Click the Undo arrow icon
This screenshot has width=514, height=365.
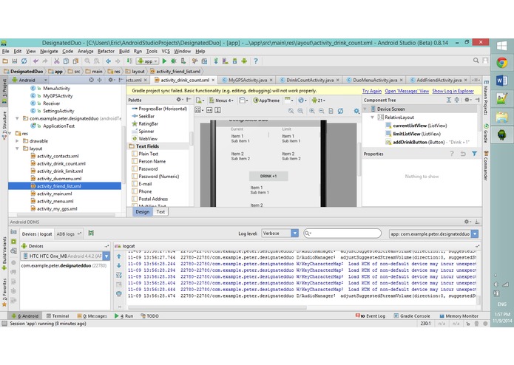pos(35,61)
